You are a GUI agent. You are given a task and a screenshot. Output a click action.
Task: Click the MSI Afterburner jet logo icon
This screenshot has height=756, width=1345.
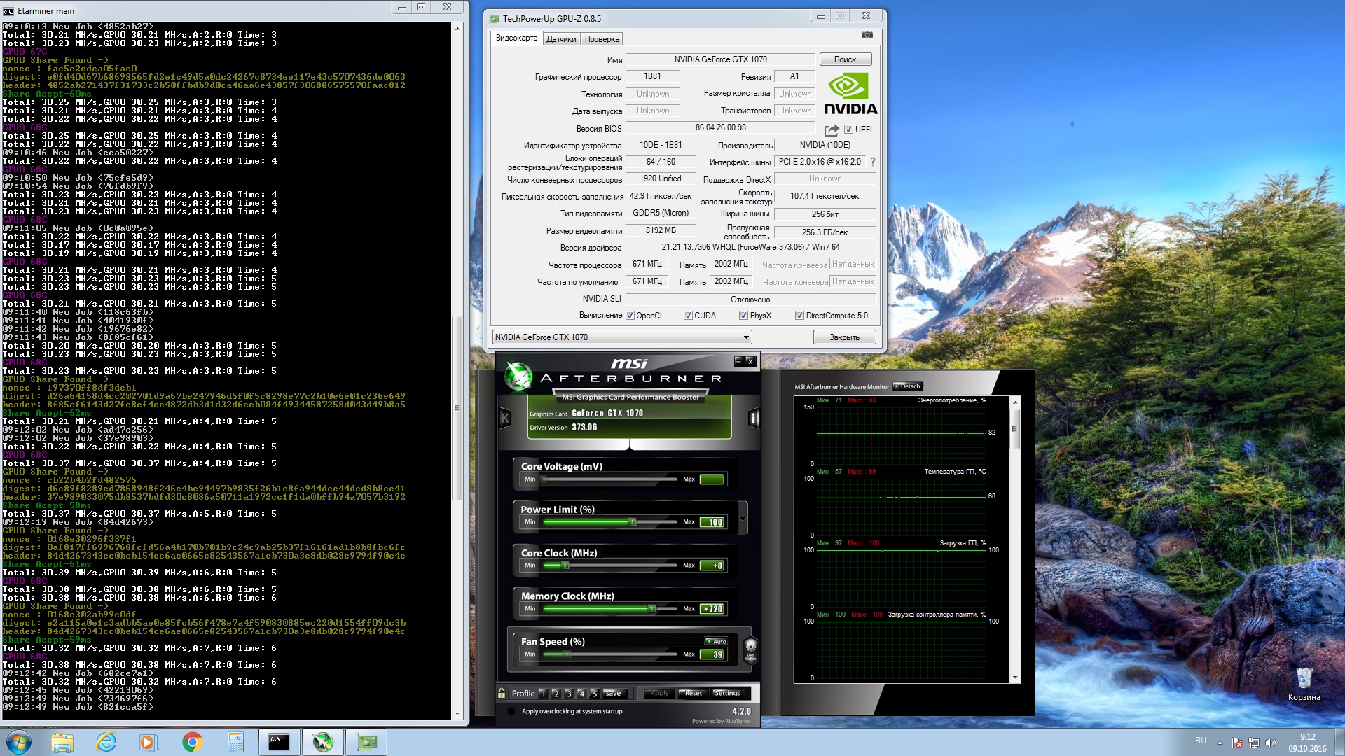[x=518, y=377]
